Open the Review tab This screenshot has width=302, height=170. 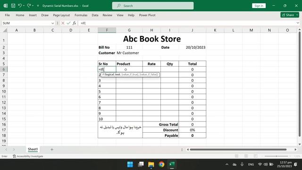tap(107, 15)
